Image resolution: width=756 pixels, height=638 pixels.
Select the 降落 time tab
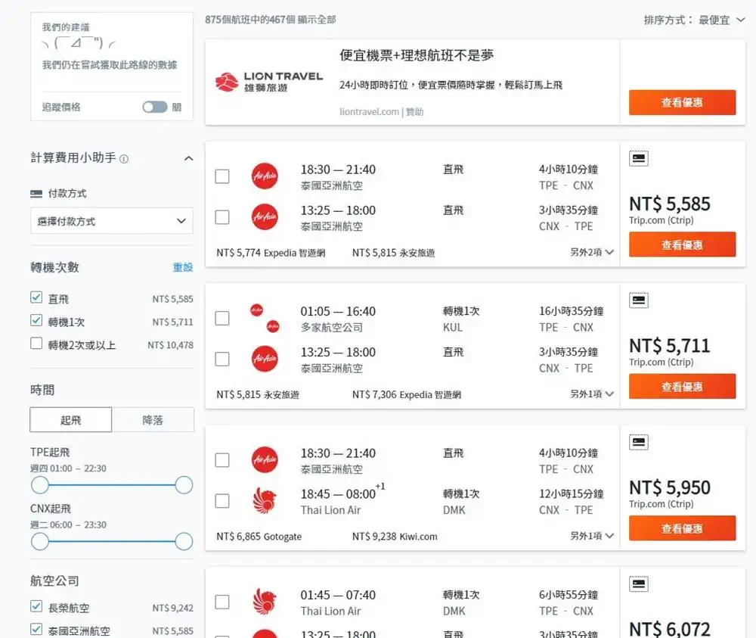153,420
